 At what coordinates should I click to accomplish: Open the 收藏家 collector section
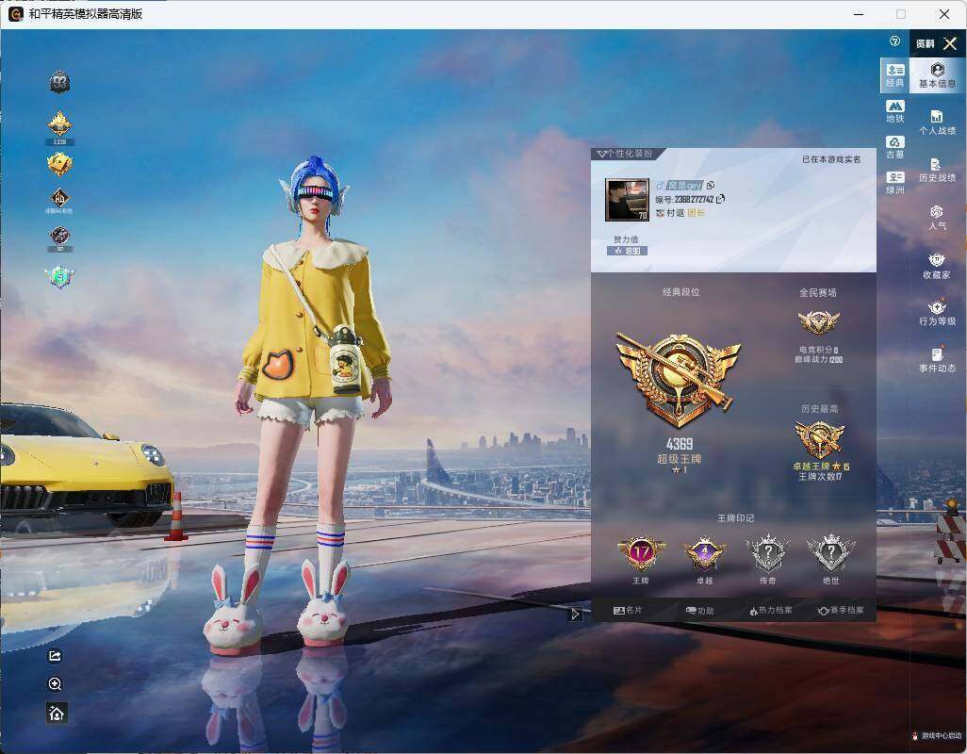(937, 266)
